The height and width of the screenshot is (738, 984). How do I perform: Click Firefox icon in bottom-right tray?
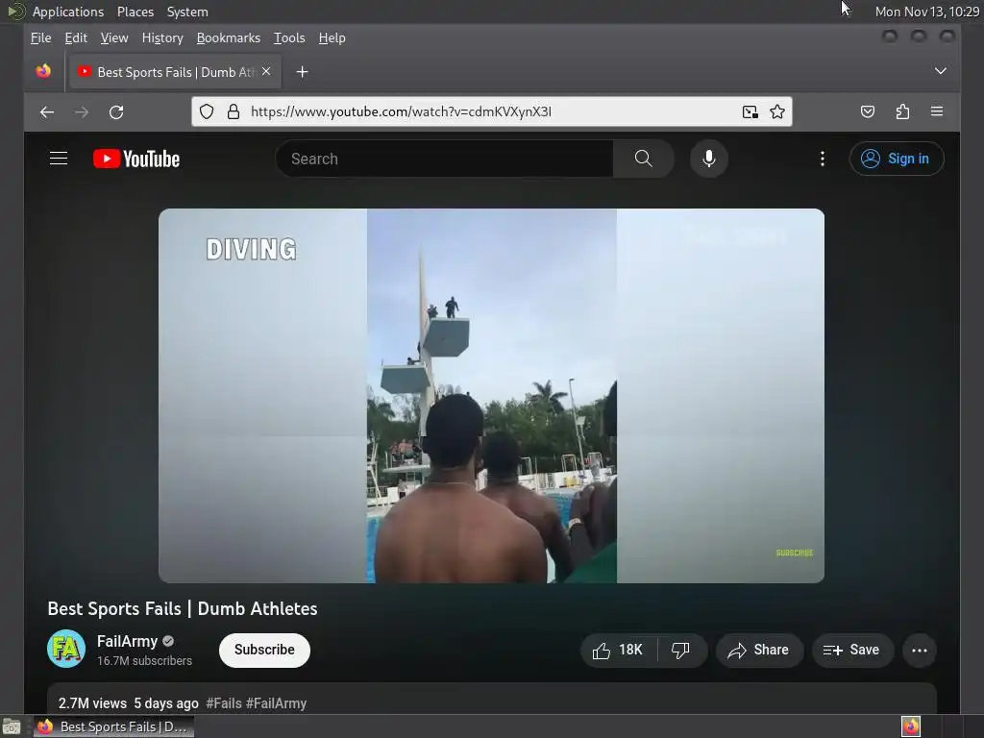[x=911, y=726]
